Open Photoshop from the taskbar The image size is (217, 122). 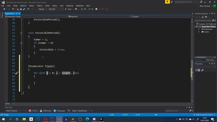coord(38,119)
